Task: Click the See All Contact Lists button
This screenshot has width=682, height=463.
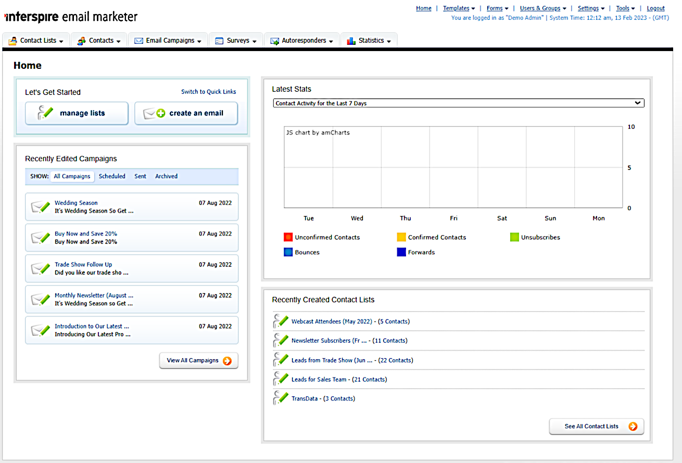Action: [597, 426]
